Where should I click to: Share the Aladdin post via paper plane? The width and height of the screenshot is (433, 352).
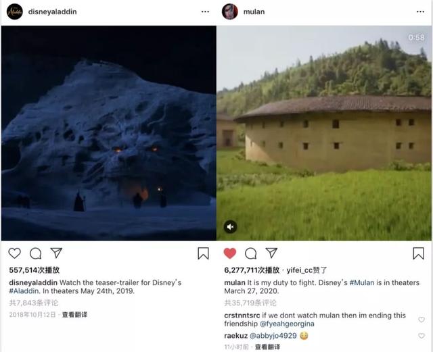(56, 253)
